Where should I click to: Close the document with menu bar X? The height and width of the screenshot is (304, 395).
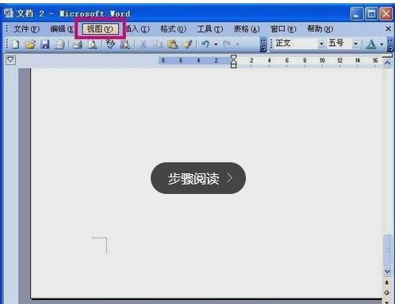(x=388, y=28)
